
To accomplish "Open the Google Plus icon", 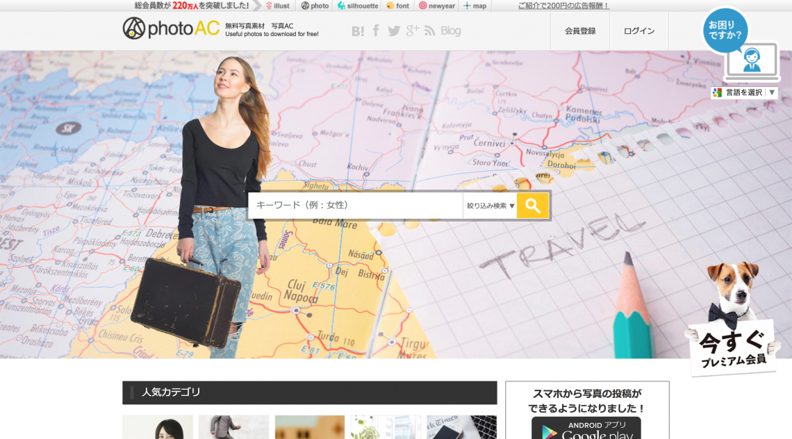I will pos(412,31).
